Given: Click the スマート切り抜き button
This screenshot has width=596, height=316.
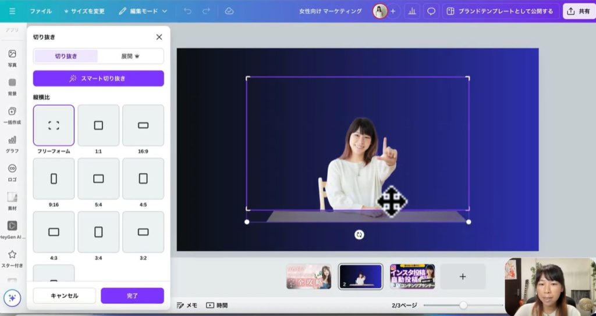Looking at the screenshot, I should tap(98, 78).
